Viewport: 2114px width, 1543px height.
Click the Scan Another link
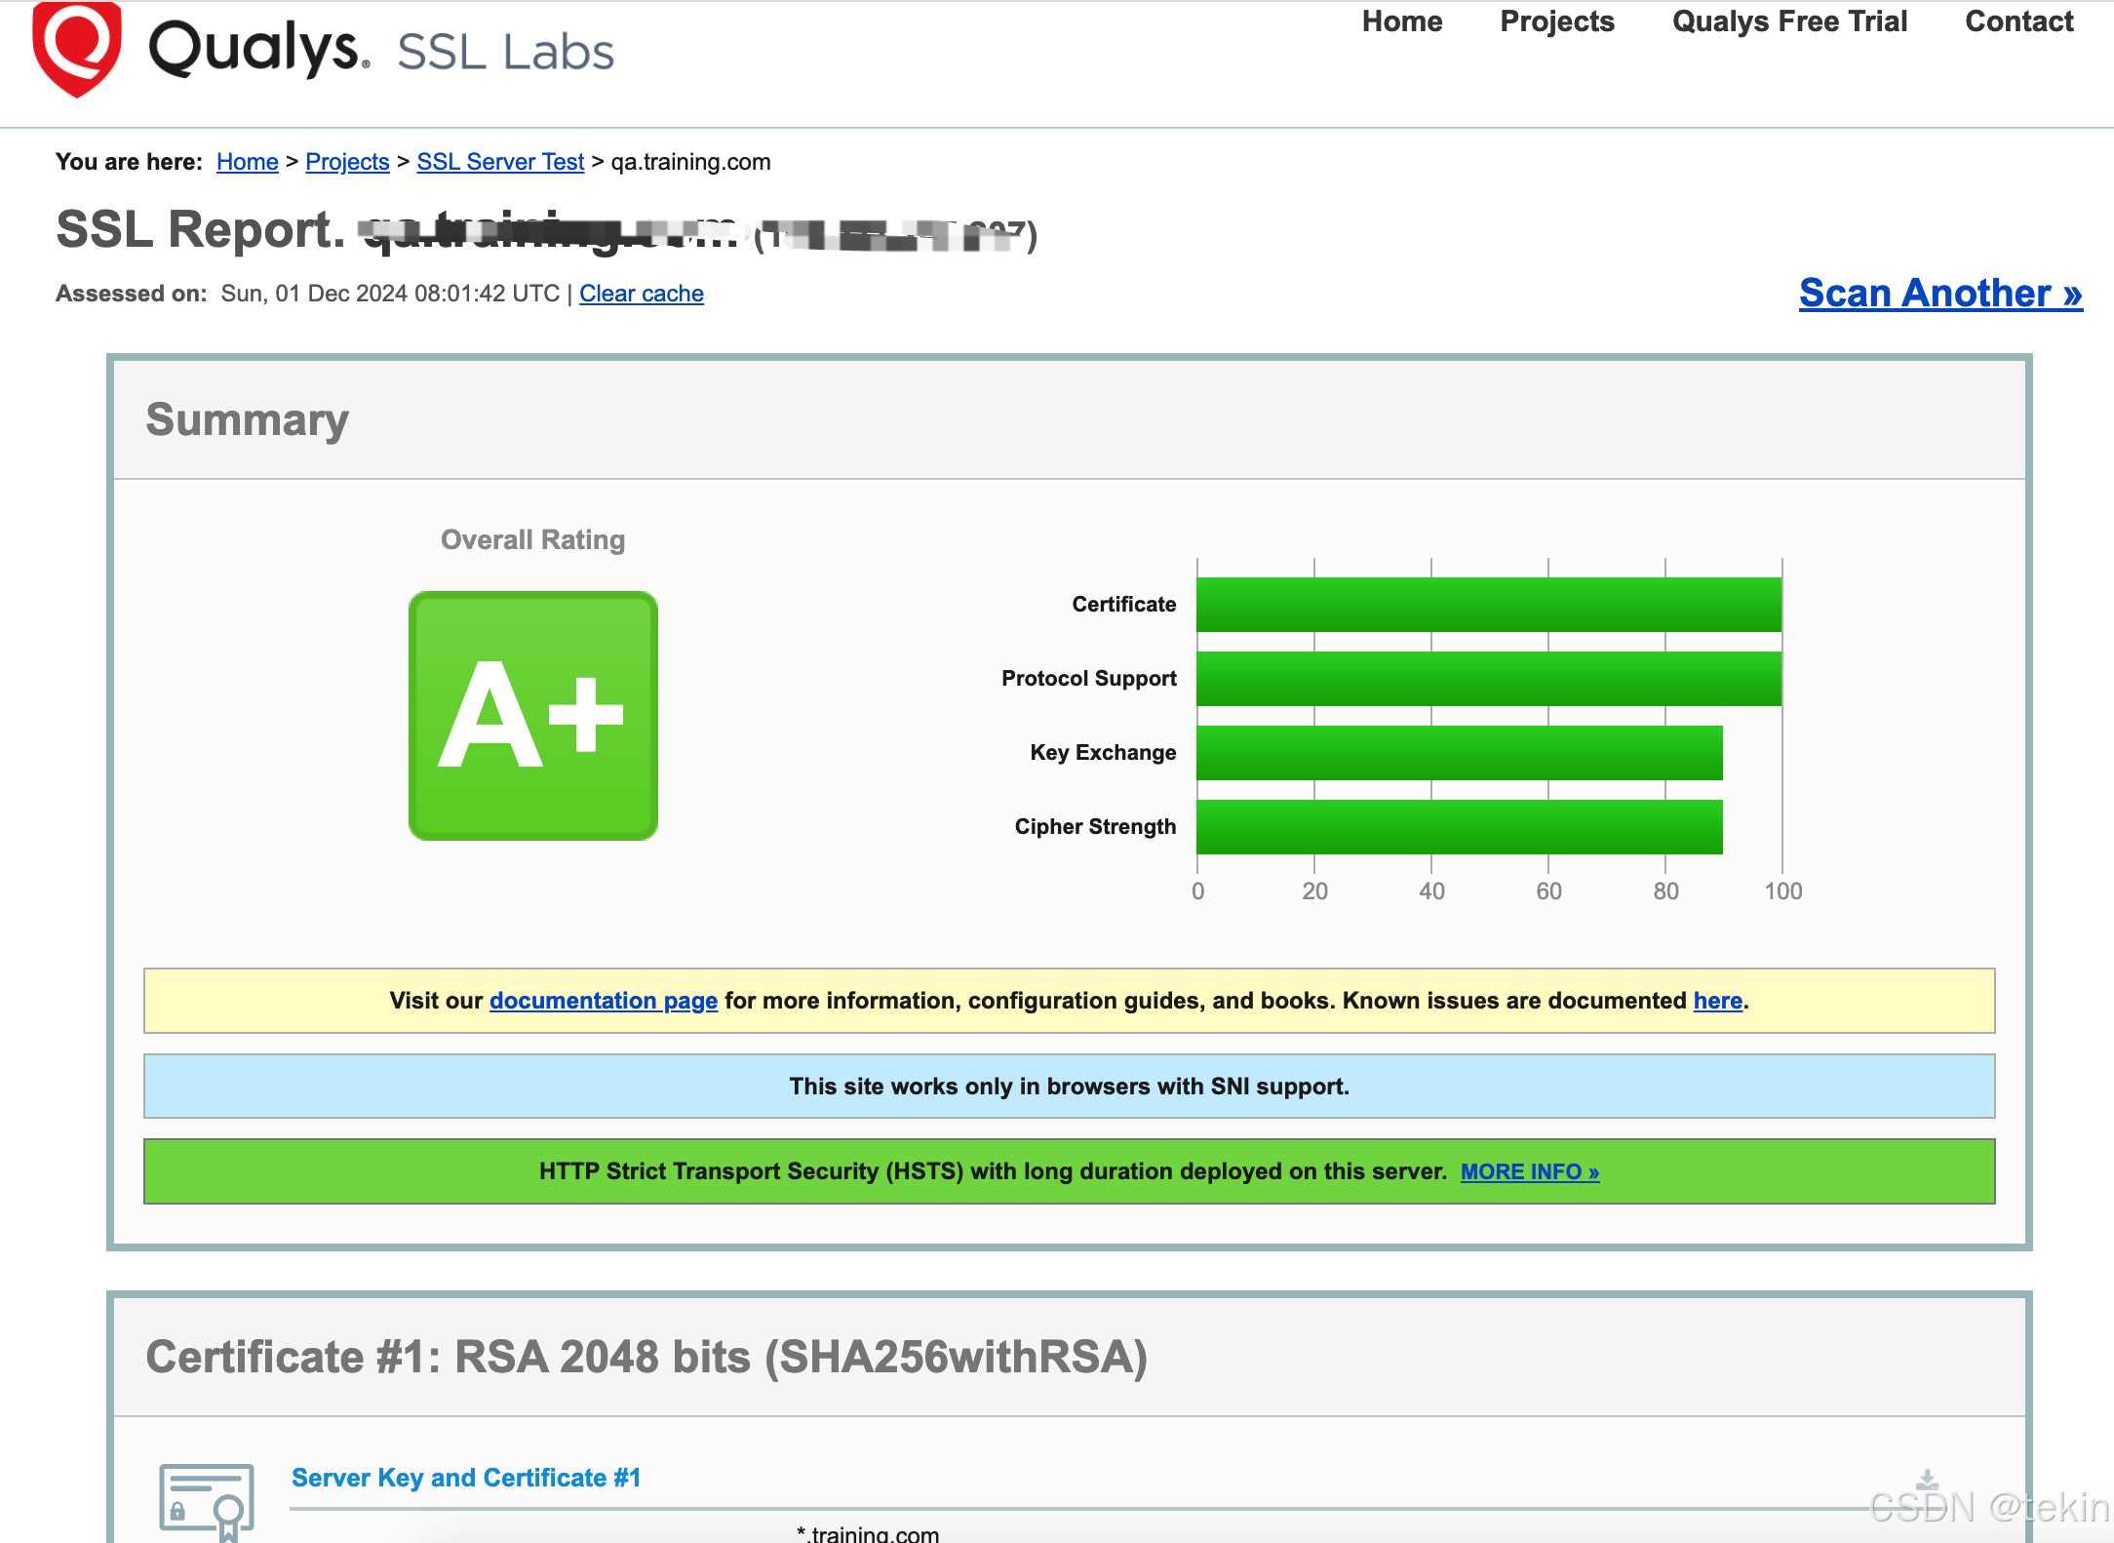tap(1940, 293)
